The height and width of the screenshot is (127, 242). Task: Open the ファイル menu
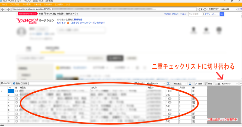(x=4, y=4)
